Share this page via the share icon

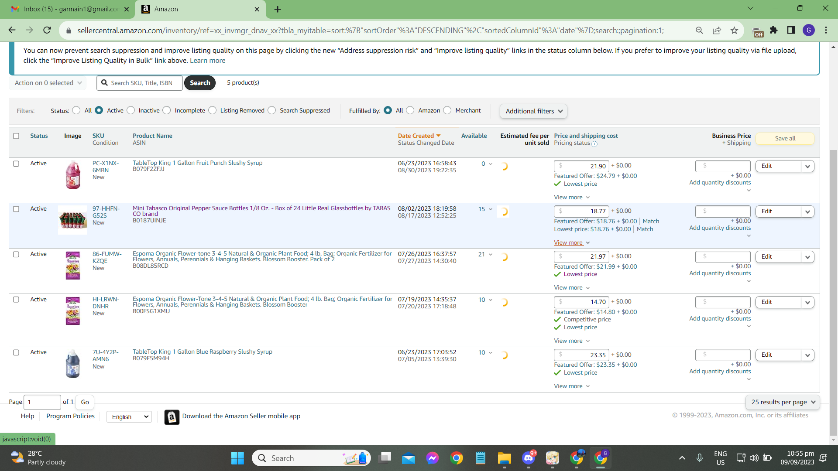pos(717,30)
